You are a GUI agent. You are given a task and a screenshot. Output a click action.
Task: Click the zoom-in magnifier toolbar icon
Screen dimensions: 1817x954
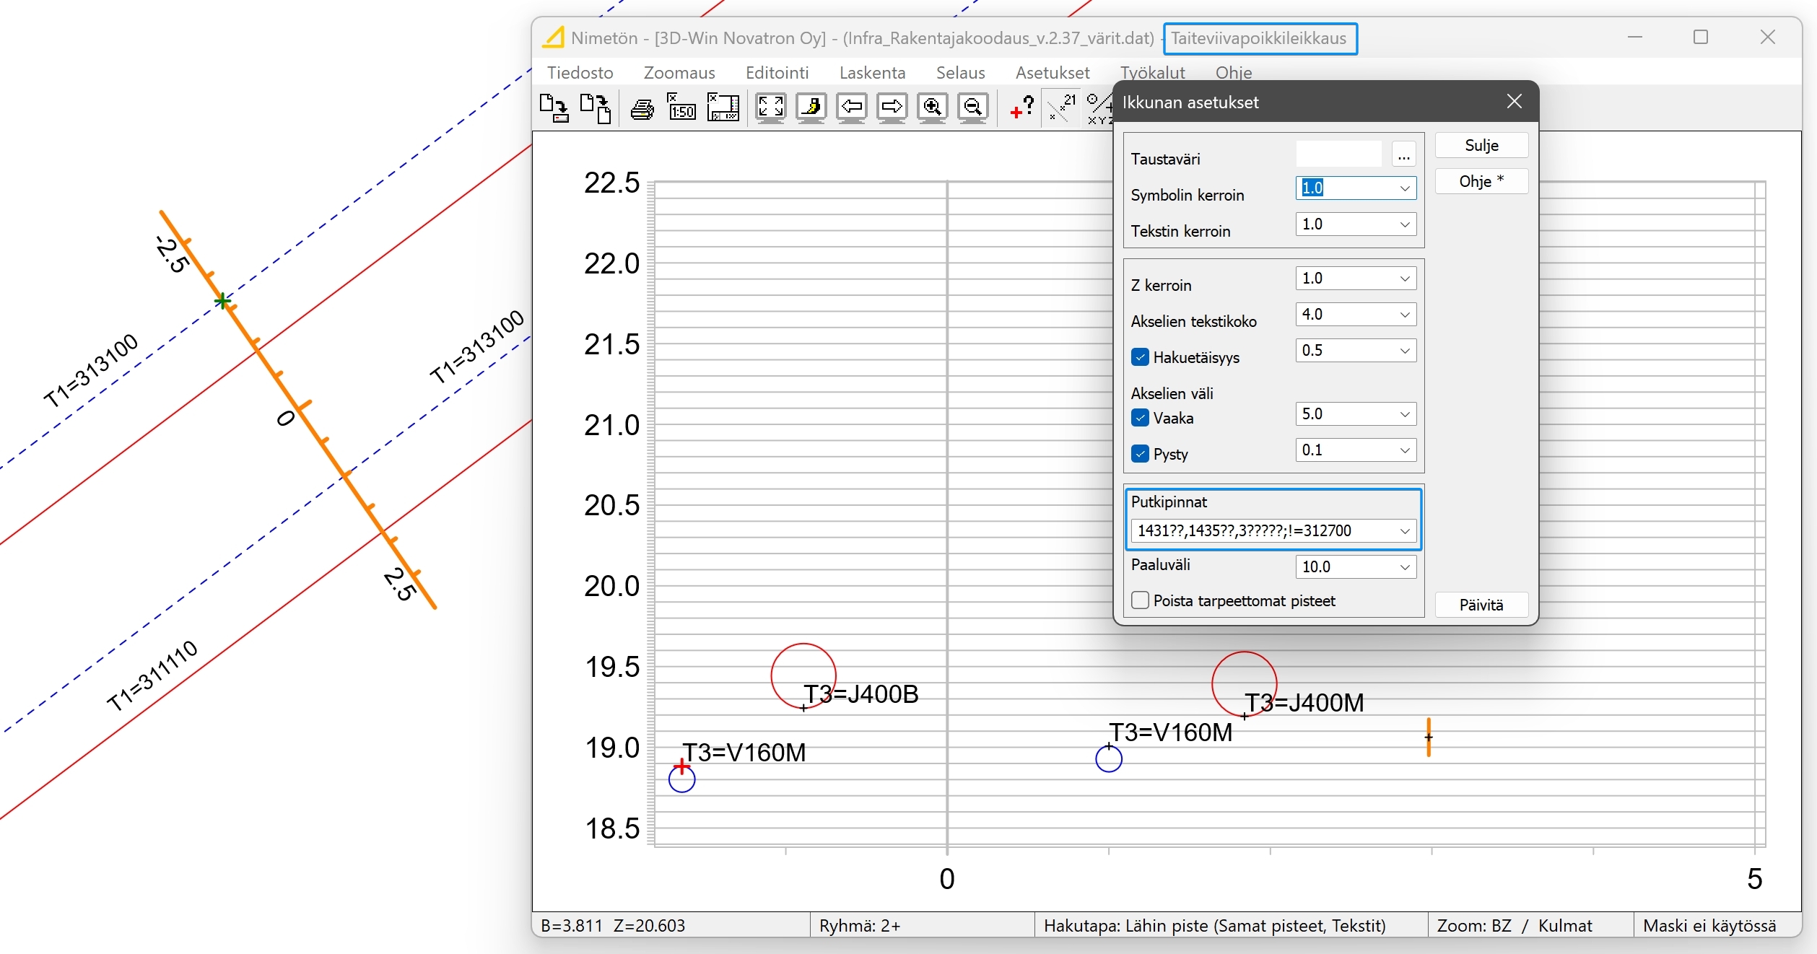(932, 108)
